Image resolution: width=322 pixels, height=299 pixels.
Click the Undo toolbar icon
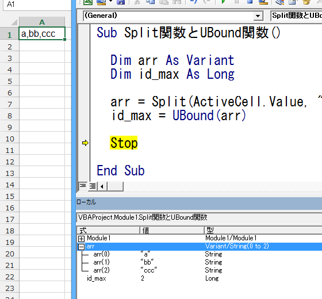tap(194, 2)
